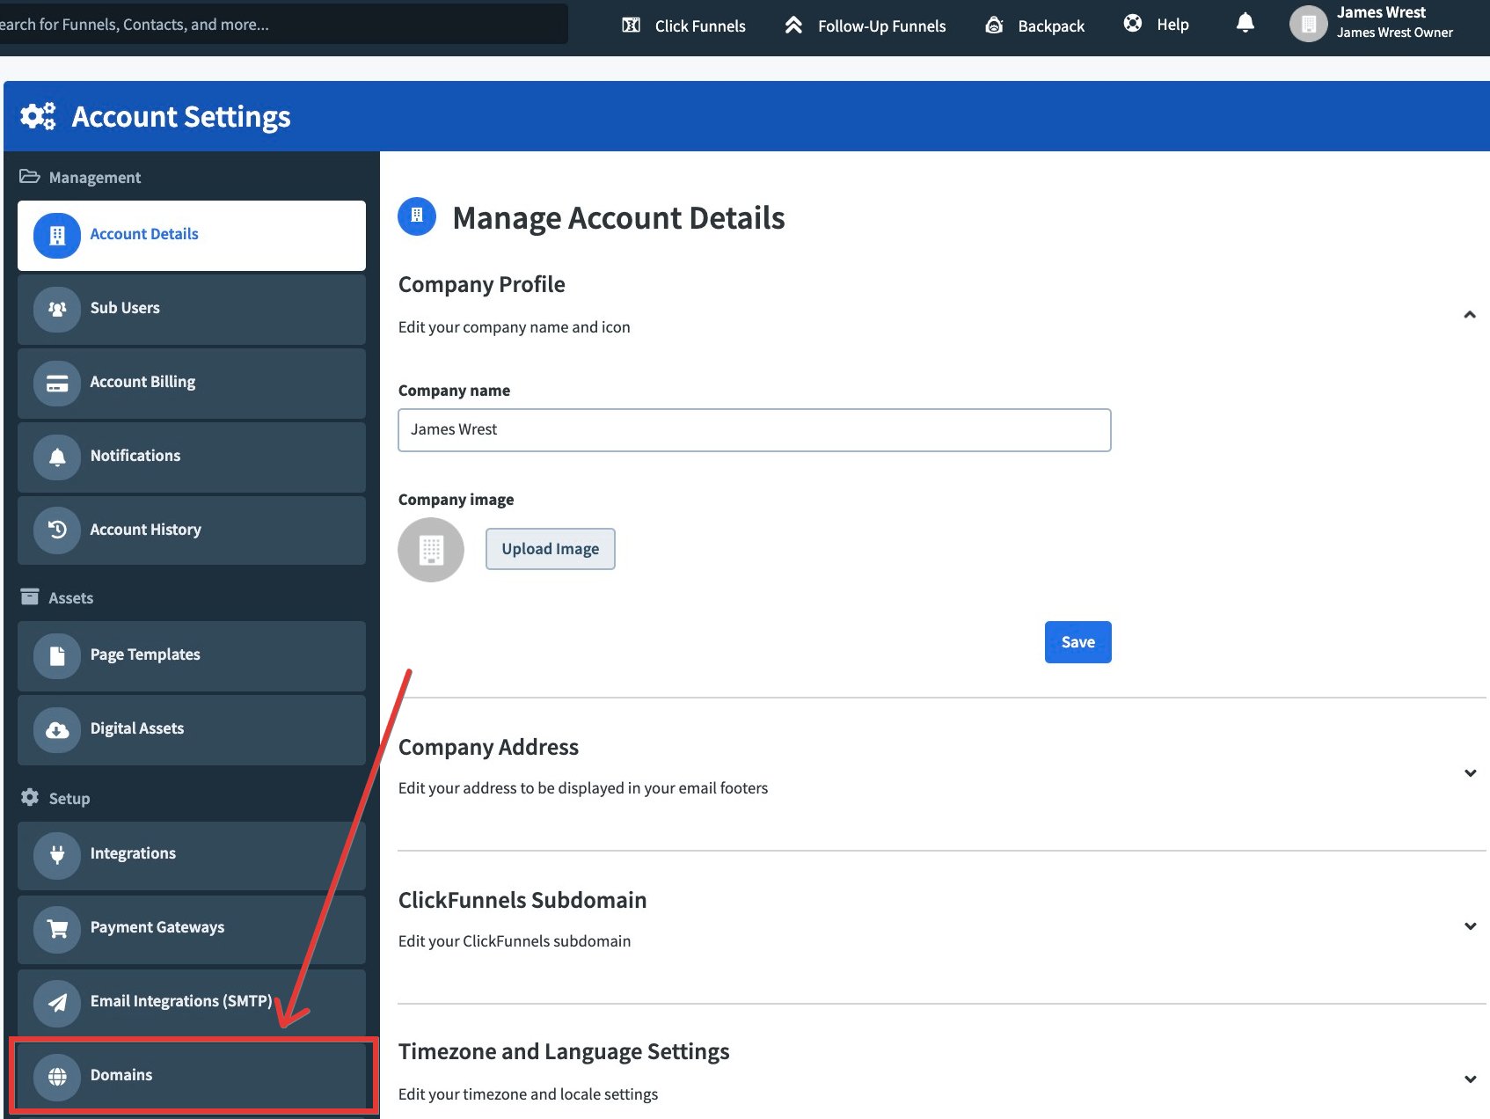Click the Assets archive box icon
Viewport: 1490px width, 1119px height.
[x=29, y=597]
